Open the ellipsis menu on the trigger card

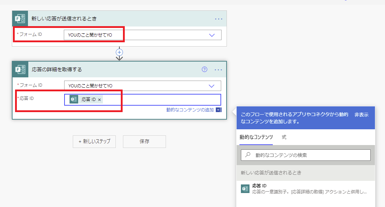tap(219, 19)
